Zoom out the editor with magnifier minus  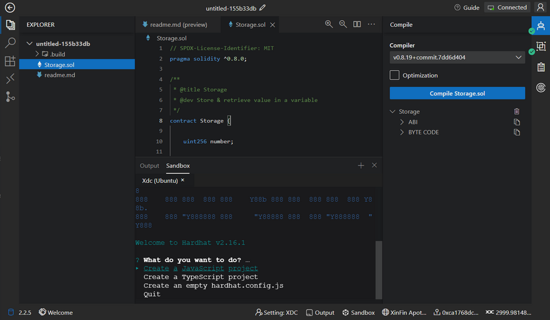pos(343,24)
